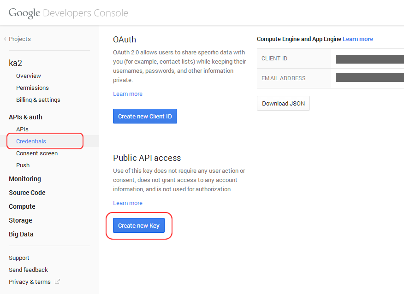Open Learn more under the OAuth section
The height and width of the screenshot is (294, 404).
click(x=128, y=94)
